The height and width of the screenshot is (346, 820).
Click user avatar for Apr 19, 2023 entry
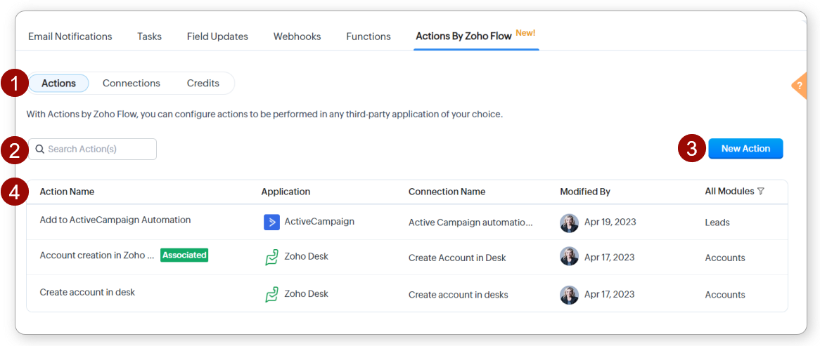tap(569, 222)
